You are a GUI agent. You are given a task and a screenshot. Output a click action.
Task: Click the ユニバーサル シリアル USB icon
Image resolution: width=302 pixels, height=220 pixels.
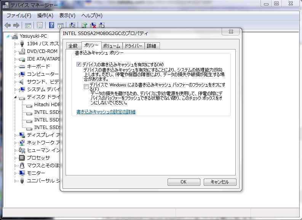coord(22,181)
